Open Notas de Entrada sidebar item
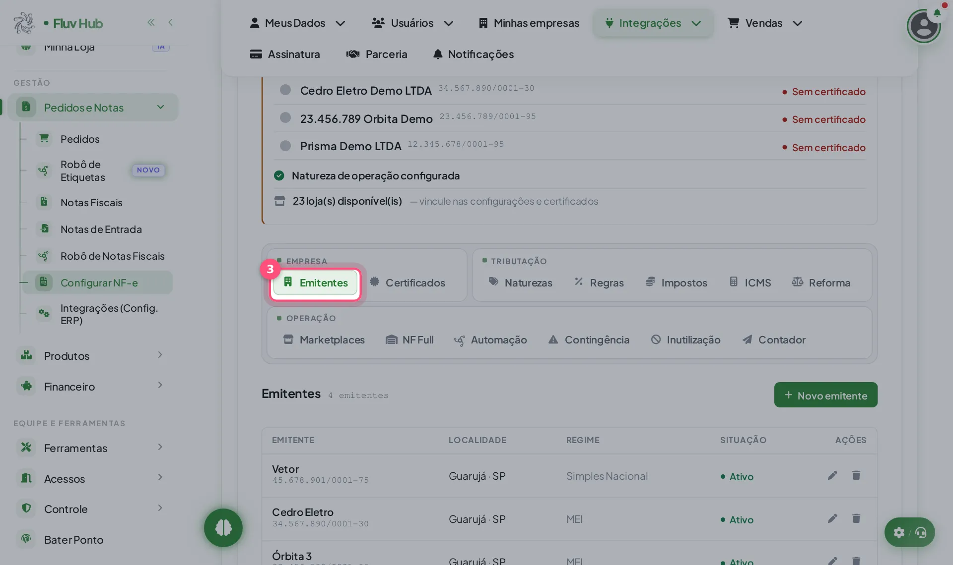The image size is (953, 565). click(101, 229)
